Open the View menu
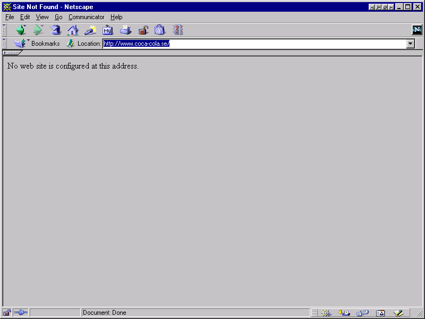 (42, 17)
